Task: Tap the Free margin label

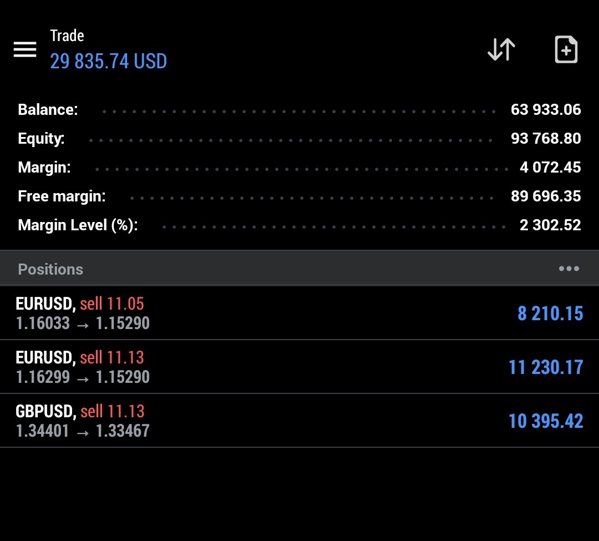Action: point(62,196)
